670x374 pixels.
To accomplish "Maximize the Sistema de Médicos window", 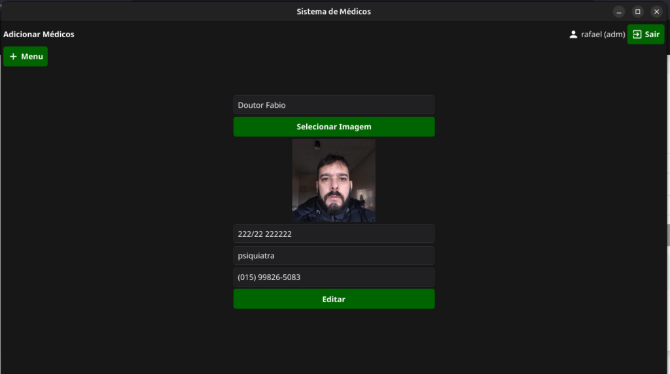I will point(637,12).
